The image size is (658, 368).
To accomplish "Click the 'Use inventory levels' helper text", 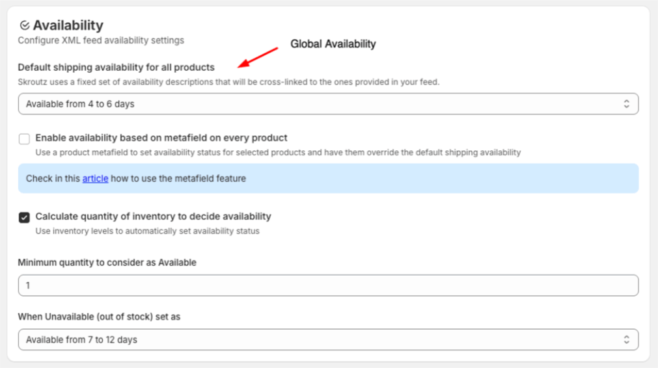I will click(147, 231).
